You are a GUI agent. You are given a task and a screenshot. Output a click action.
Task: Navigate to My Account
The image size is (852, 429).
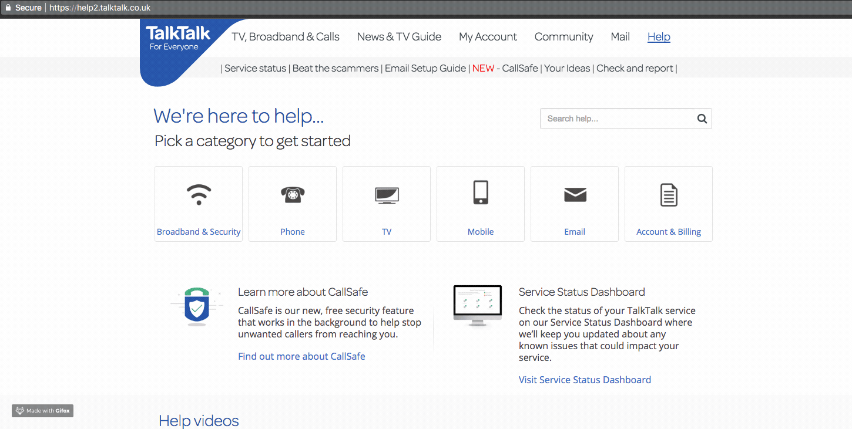tap(488, 36)
